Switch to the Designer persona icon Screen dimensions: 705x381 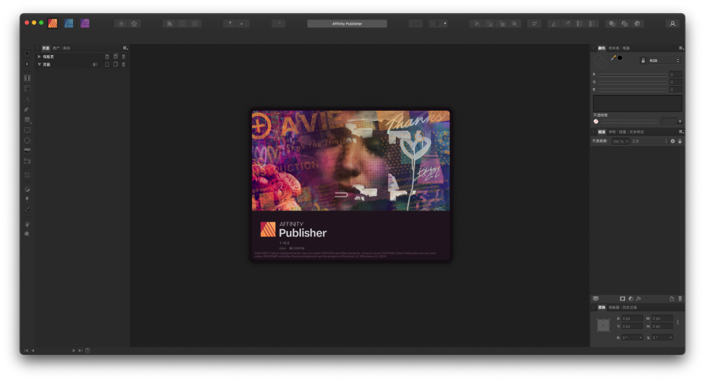click(69, 23)
